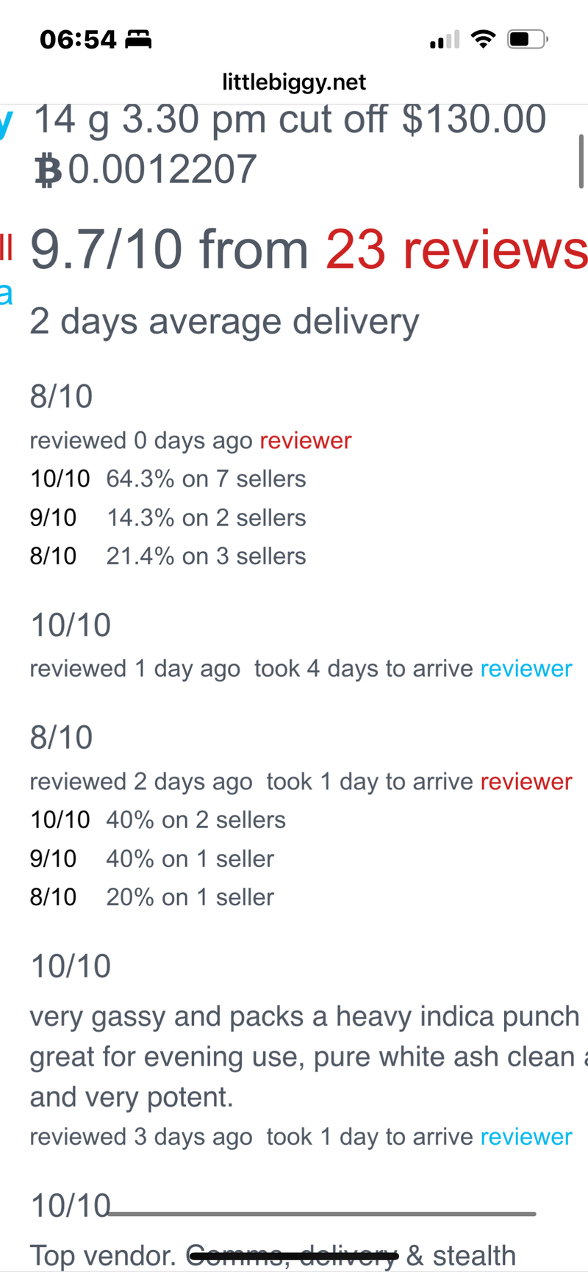Tap the Wi-Fi status icon
588x1272 pixels.
click(483, 39)
